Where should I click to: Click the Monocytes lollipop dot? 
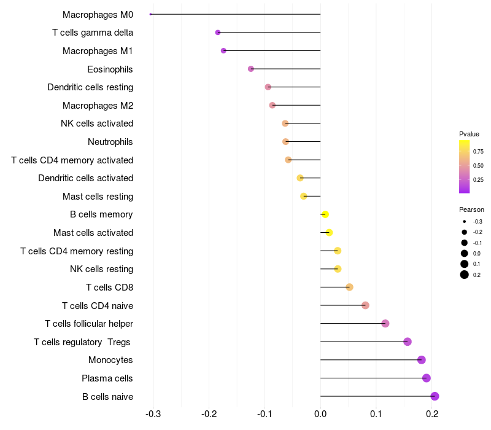[421, 360]
